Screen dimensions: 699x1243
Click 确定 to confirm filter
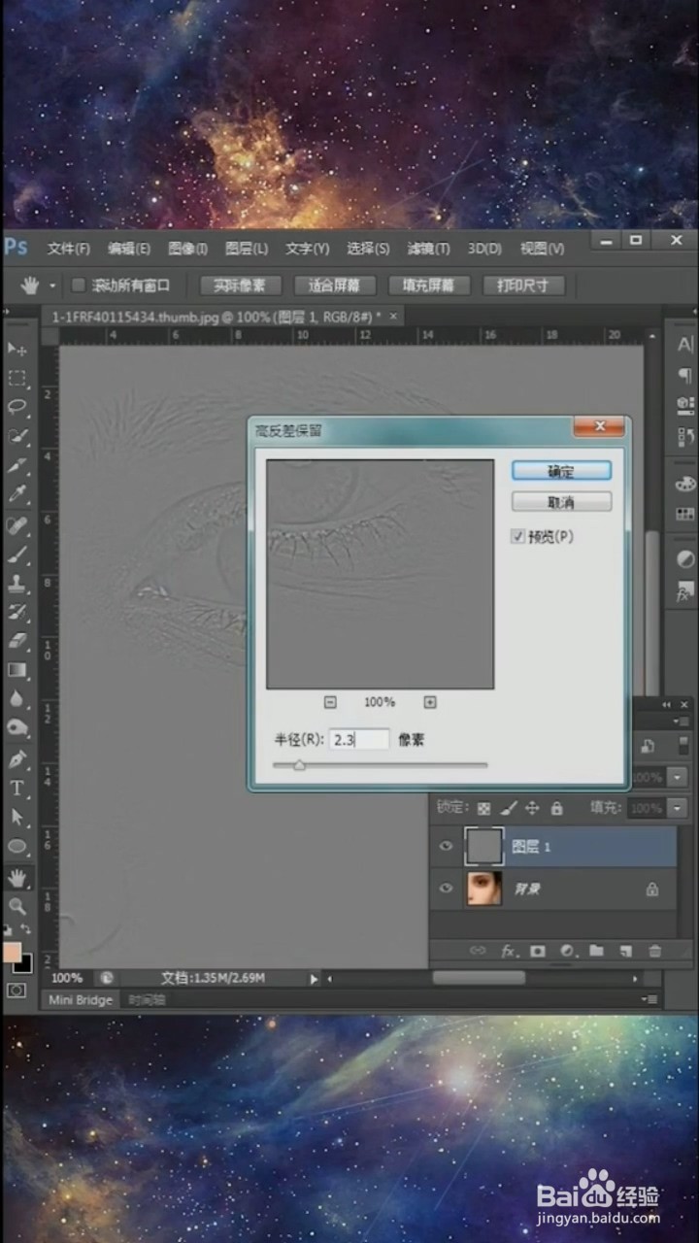[561, 471]
